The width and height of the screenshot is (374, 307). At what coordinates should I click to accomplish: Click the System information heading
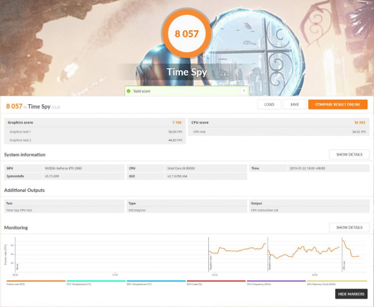(25, 154)
